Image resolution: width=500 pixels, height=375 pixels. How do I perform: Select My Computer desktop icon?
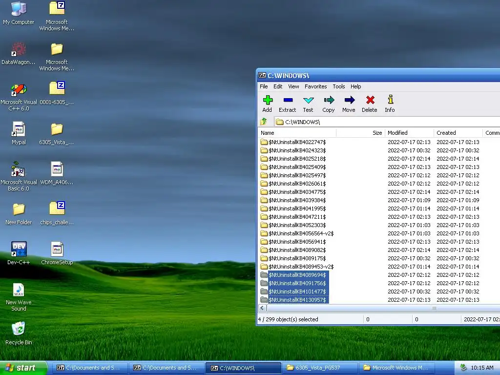point(19,13)
